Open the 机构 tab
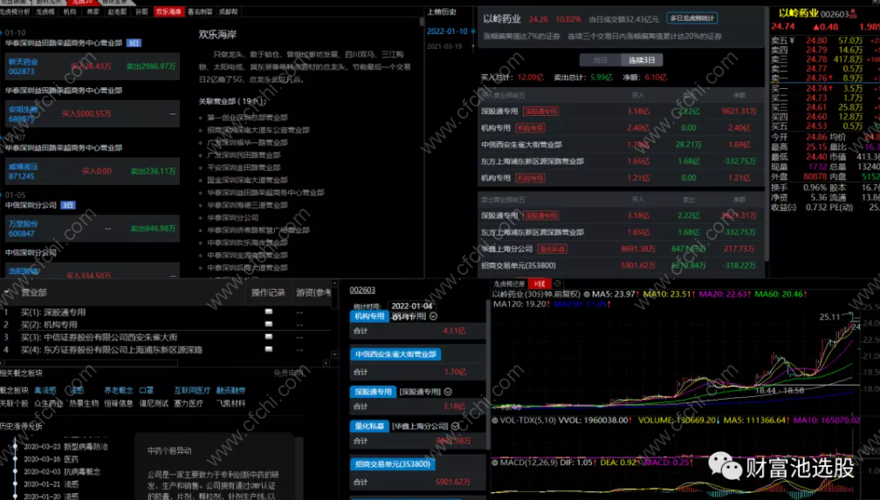The width and height of the screenshot is (880, 500). point(70,11)
